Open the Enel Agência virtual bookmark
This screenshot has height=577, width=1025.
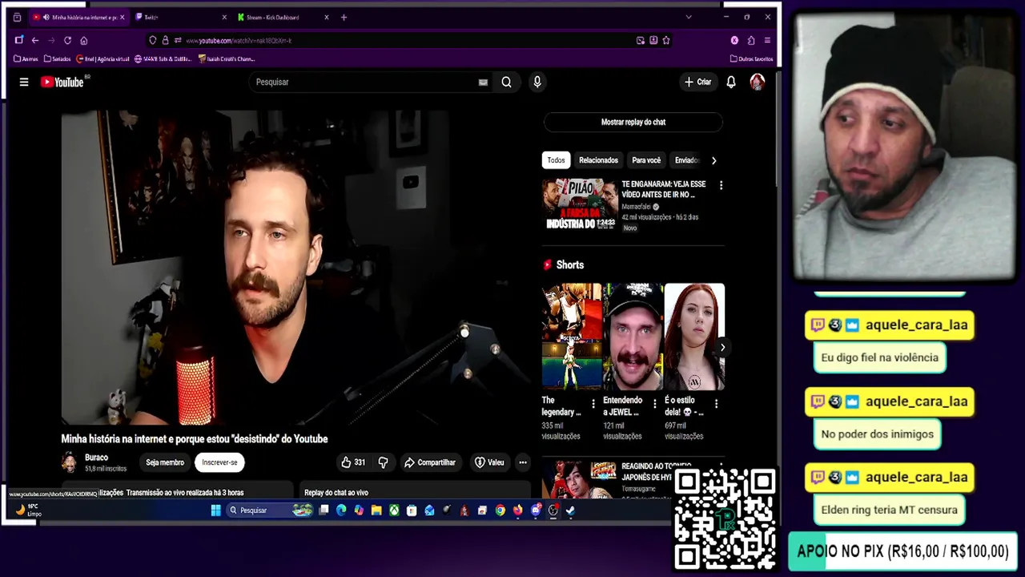103,59
